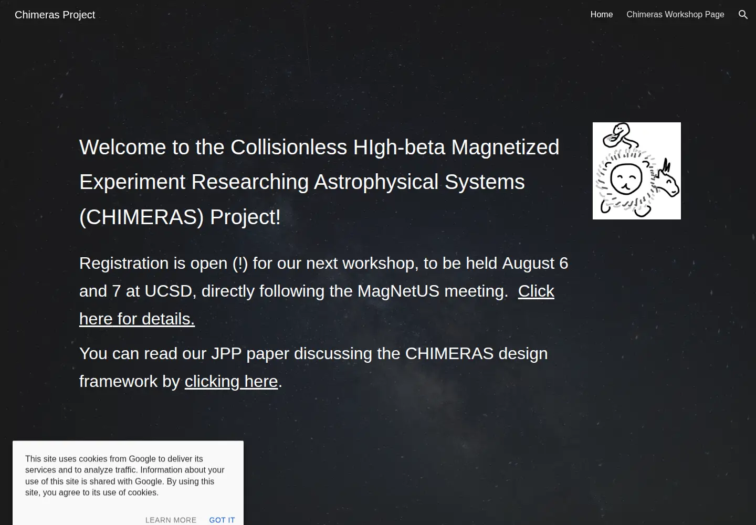756x525 pixels.
Task: Open the Chimeras Workshop Page menu item
Action: (675, 15)
